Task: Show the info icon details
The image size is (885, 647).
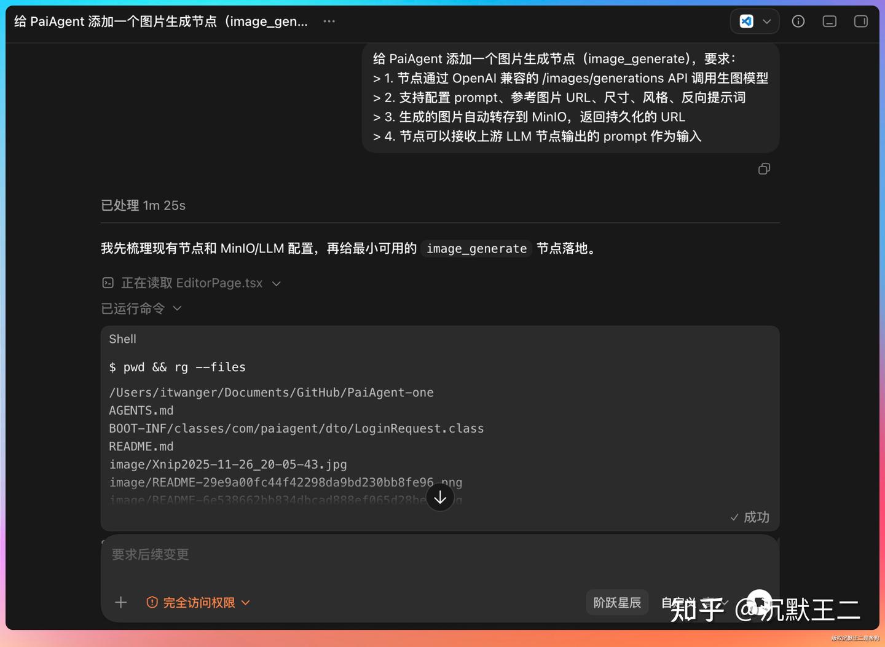Action: [798, 22]
